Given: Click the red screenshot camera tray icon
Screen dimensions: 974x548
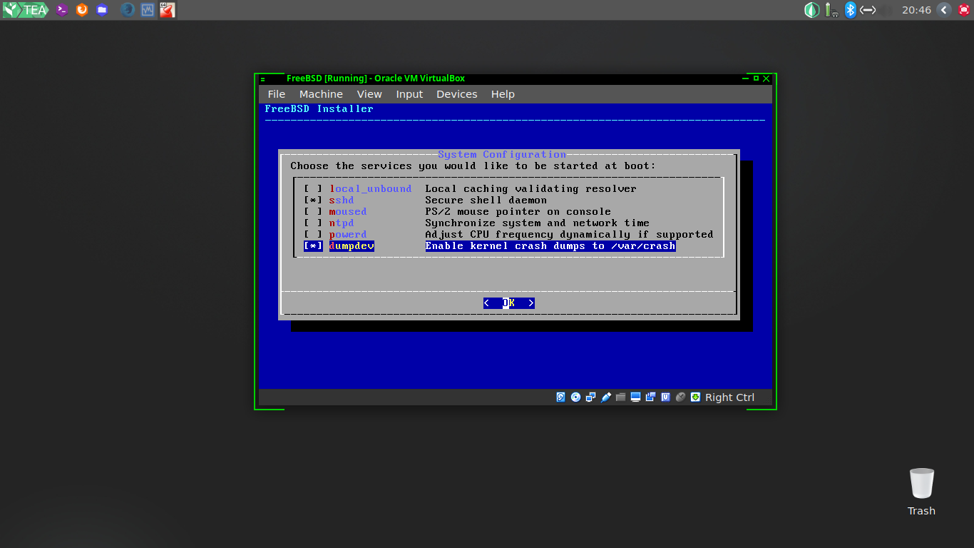Looking at the screenshot, I should (964, 10).
